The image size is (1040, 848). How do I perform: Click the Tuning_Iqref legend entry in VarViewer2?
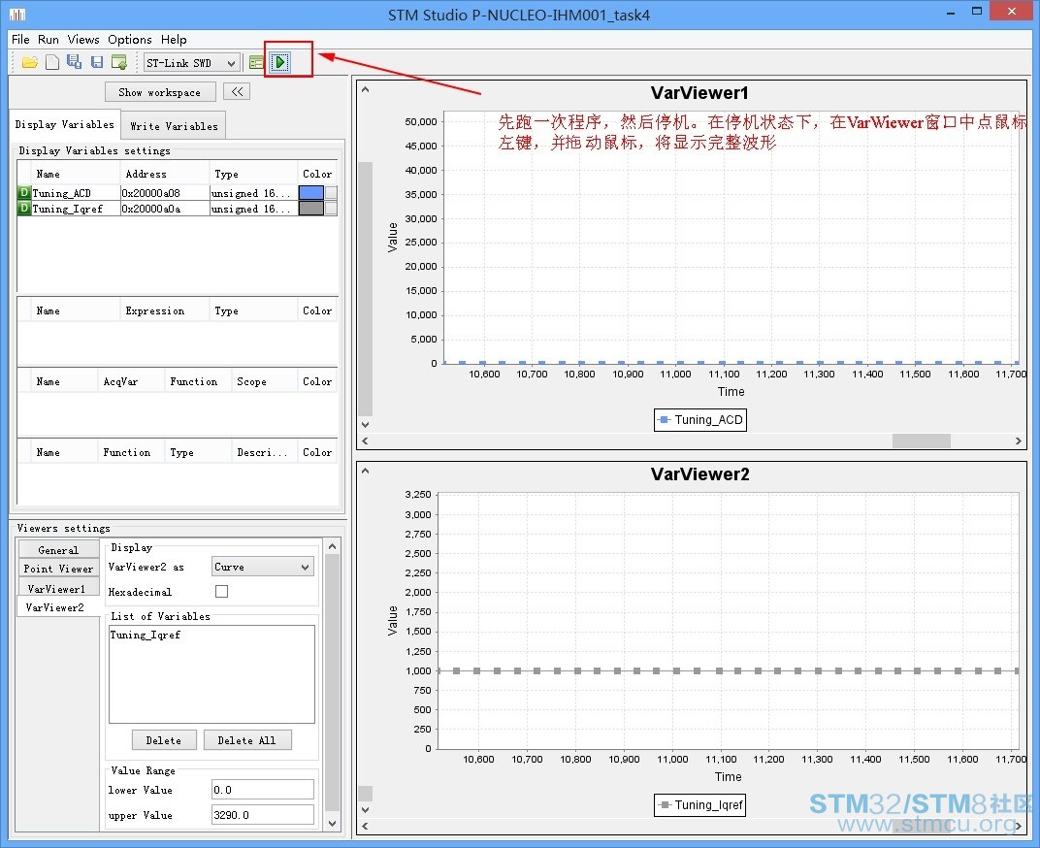[699, 805]
